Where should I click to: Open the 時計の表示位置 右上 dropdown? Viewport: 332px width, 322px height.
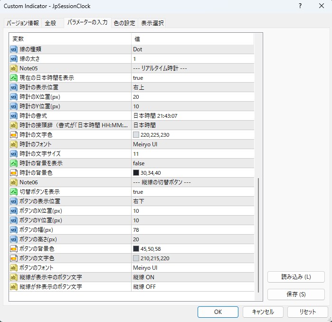pos(192,87)
